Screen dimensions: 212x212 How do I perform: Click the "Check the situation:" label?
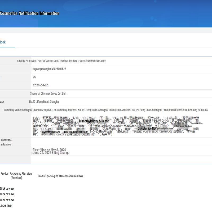pos(6,142)
